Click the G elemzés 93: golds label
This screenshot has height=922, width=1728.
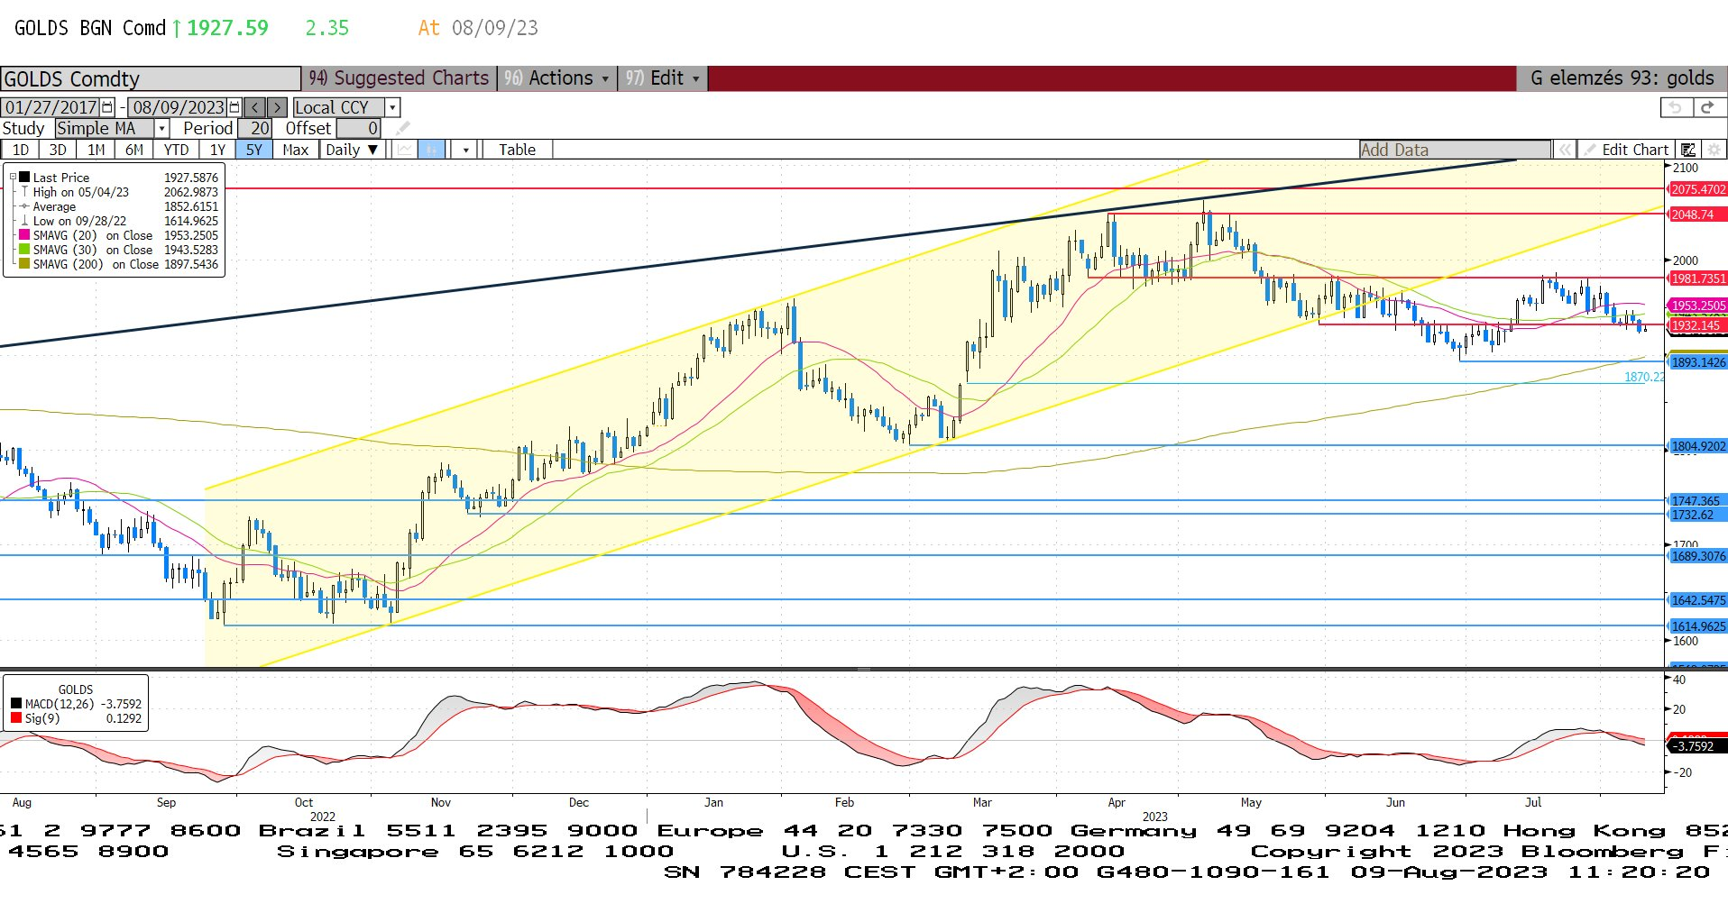tap(1622, 78)
